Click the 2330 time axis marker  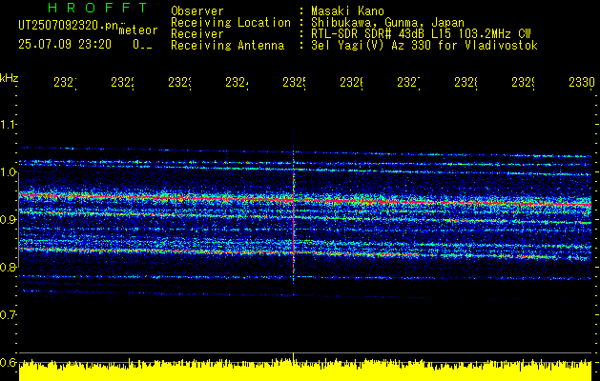click(x=582, y=83)
